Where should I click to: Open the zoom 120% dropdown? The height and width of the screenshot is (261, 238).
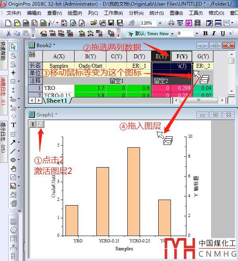click(x=160, y=23)
